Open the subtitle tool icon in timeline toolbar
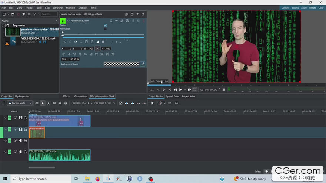326x183 pixels. (x=176, y=103)
